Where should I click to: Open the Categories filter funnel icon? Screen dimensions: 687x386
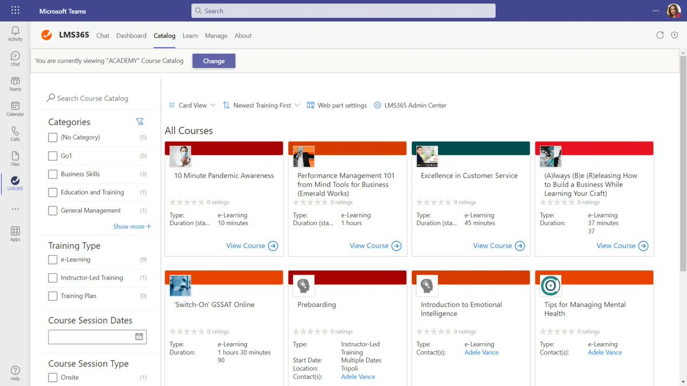140,121
